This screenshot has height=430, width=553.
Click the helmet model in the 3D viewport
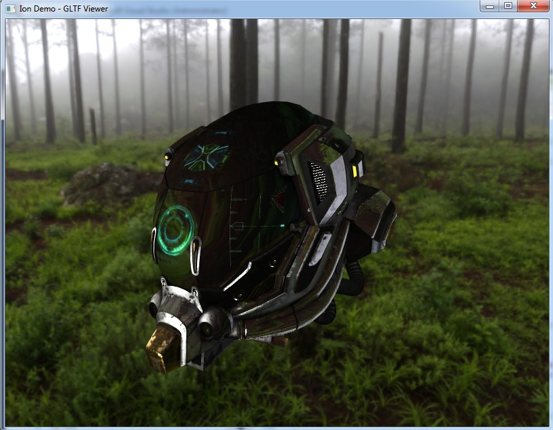click(272, 236)
